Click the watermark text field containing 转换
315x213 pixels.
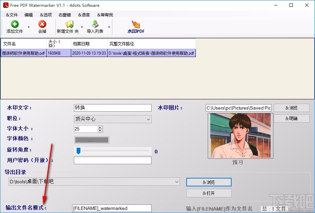[x=112, y=108]
